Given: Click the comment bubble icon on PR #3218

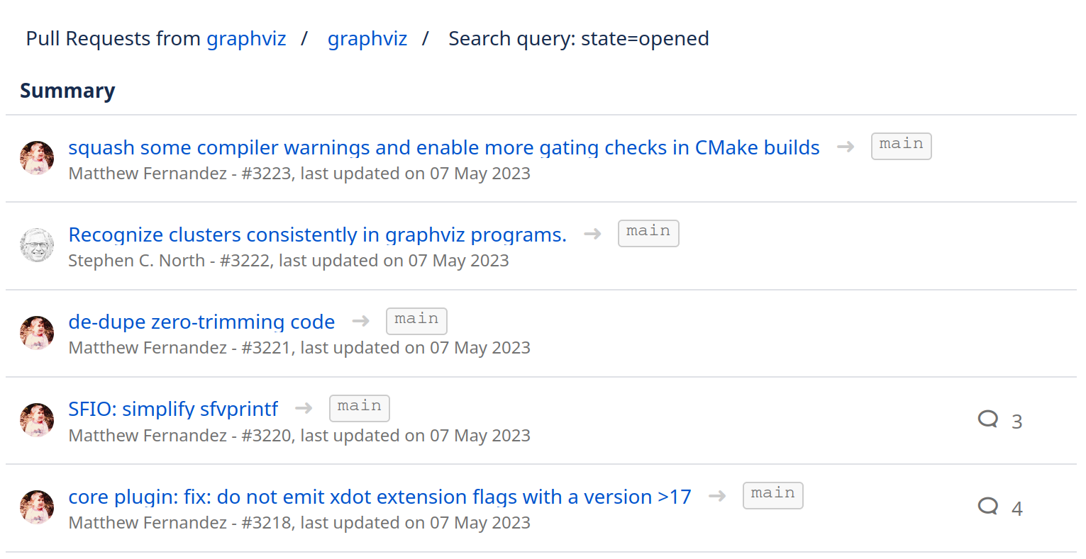Looking at the screenshot, I should tap(987, 506).
